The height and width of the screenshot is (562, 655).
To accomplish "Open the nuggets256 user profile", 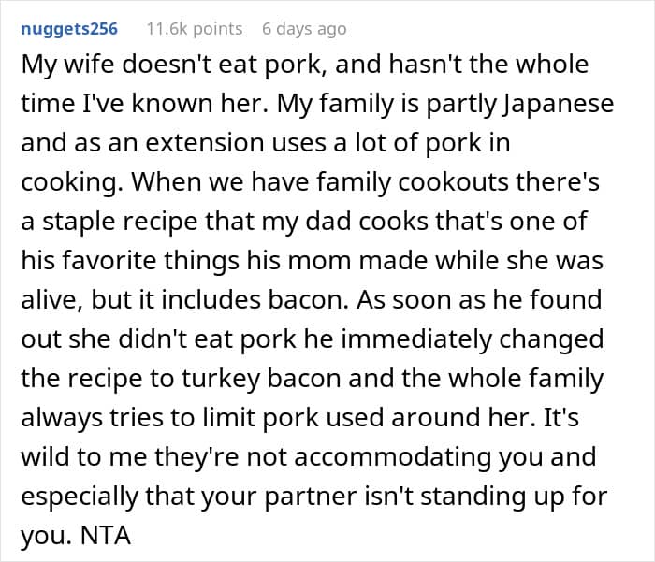I will (69, 29).
